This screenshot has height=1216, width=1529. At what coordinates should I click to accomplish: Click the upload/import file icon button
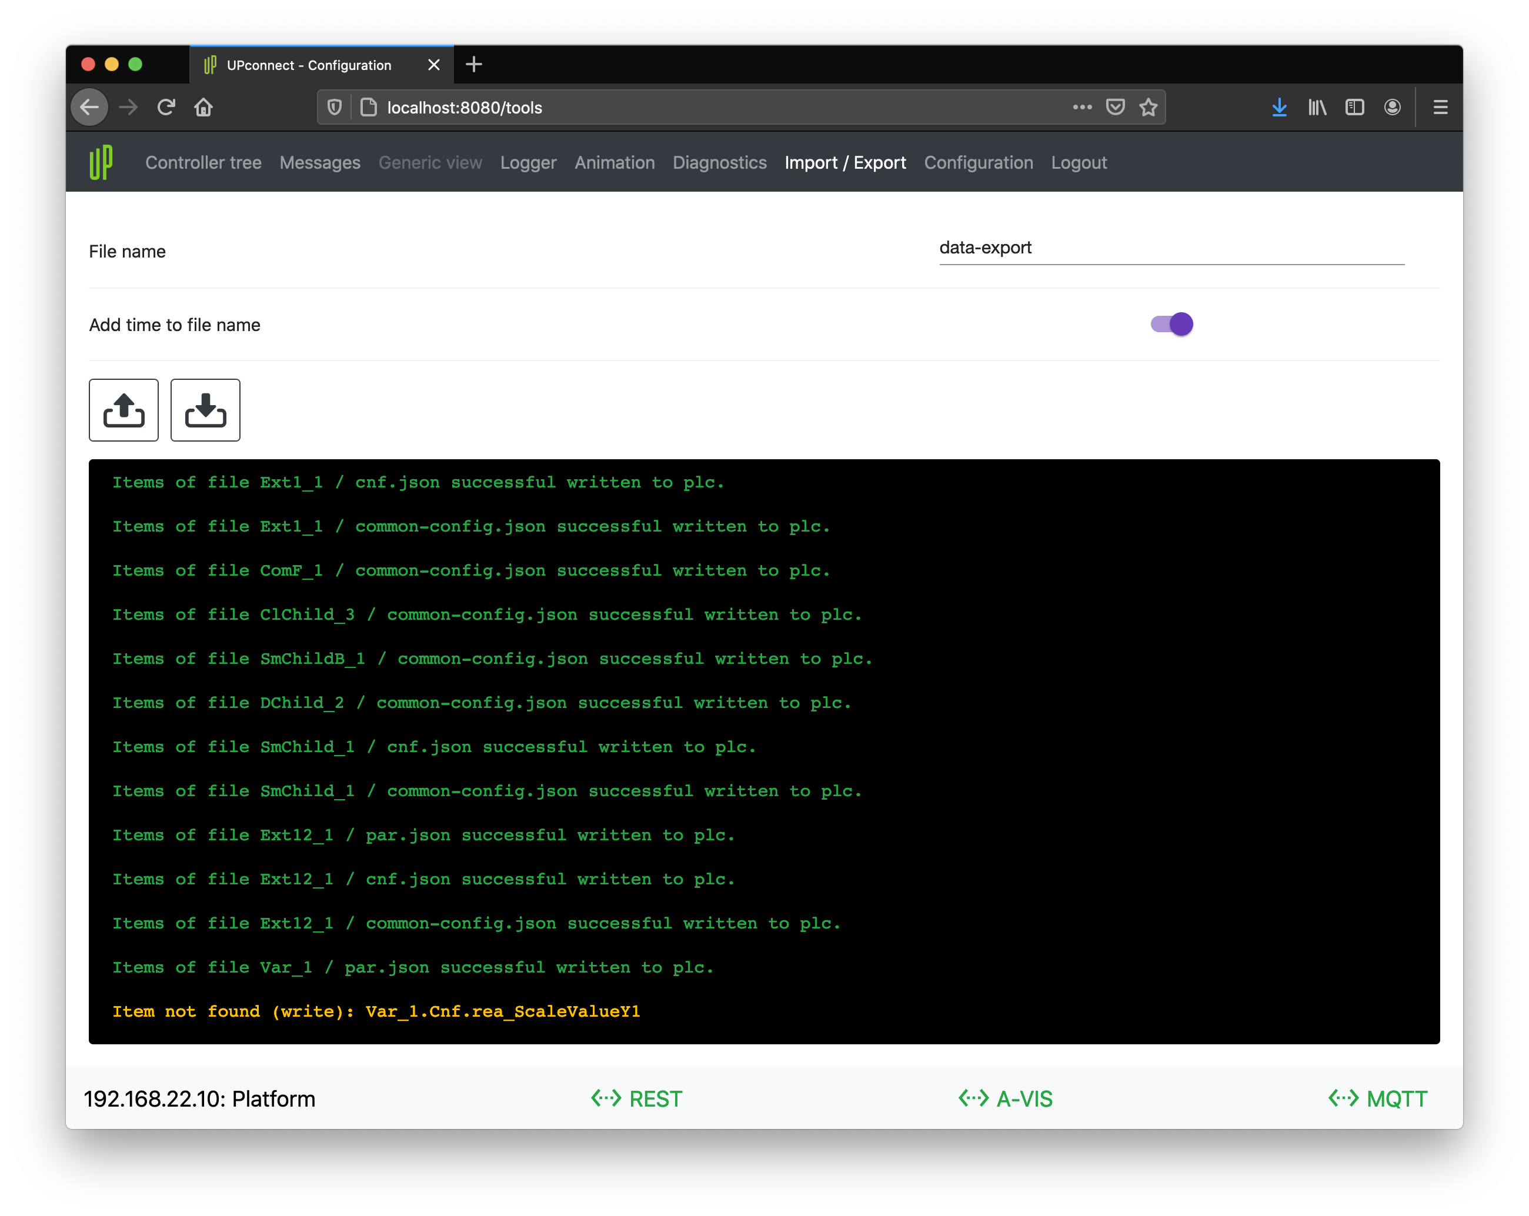pos(123,410)
